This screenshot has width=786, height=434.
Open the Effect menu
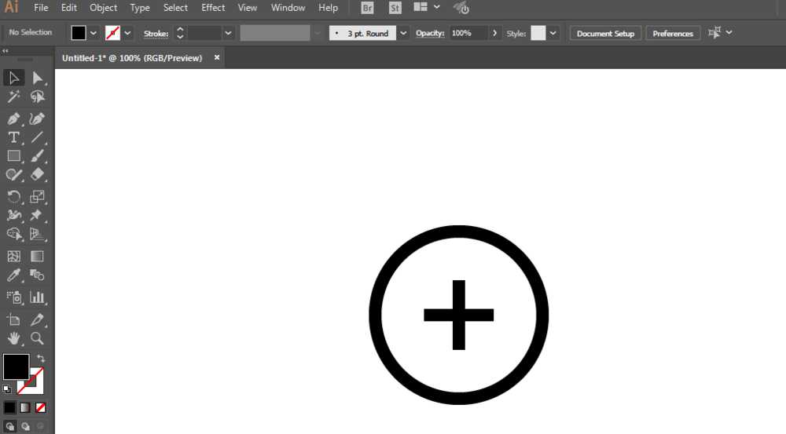point(213,8)
